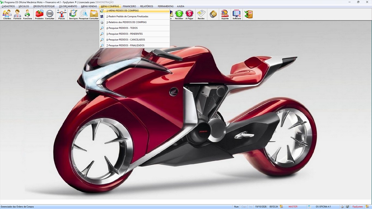Open the Serviços toolbar icon
372x209 pixels.
click(73, 14)
